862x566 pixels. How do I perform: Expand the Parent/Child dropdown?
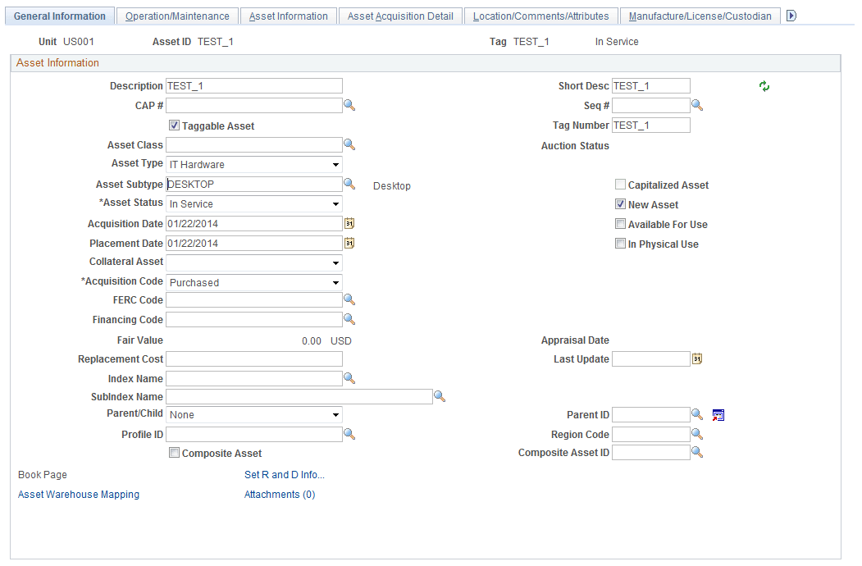pos(335,414)
